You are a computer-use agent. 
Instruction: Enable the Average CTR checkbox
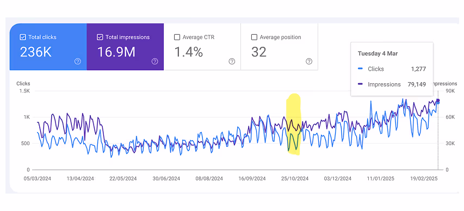click(x=177, y=38)
